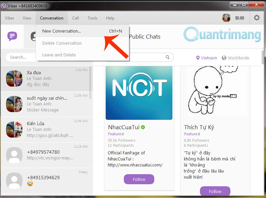Click the Kiến Lửa group avatar
The image size is (266, 198).
(x=14, y=130)
